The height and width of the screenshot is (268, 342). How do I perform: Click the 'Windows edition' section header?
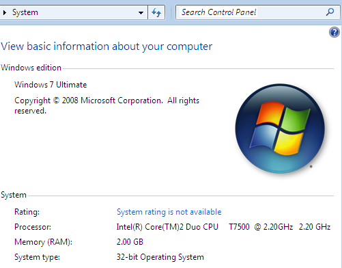click(x=31, y=68)
